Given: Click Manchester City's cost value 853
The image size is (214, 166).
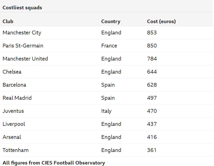Looking at the screenshot, I should [x=152, y=33].
